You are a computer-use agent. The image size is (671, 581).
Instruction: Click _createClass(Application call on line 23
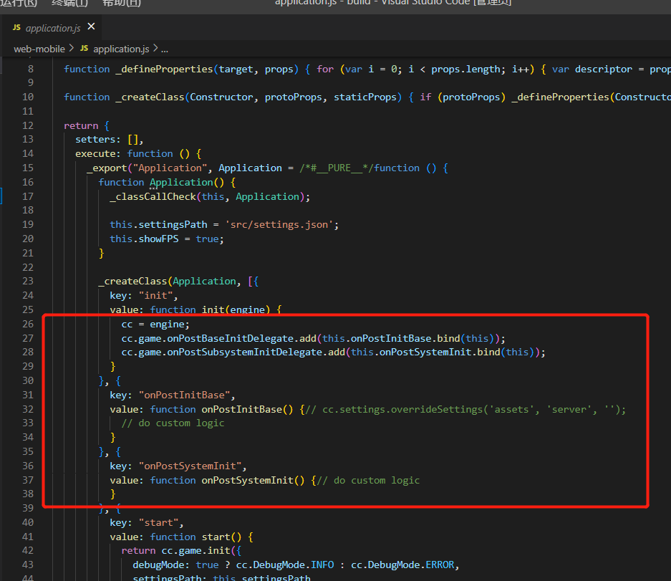point(167,282)
